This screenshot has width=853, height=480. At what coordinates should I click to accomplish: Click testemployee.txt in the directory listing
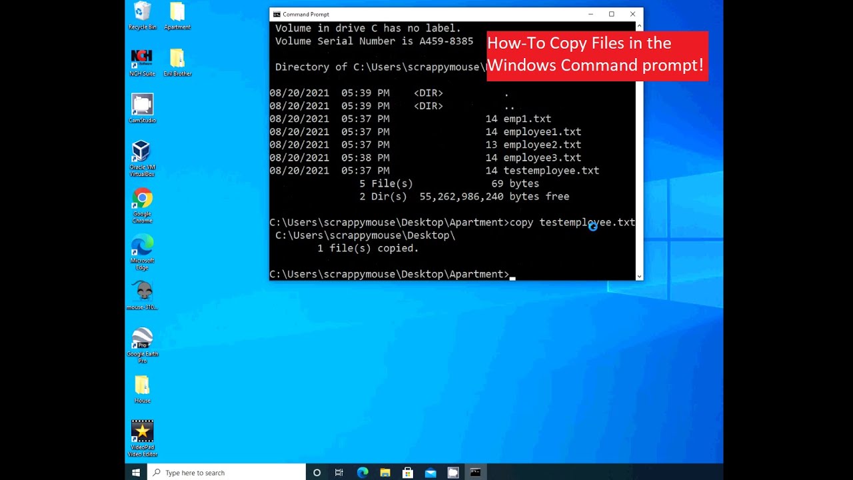tap(551, 171)
